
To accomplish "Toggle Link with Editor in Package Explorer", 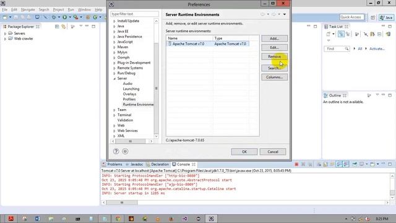I will [x=63, y=27].
